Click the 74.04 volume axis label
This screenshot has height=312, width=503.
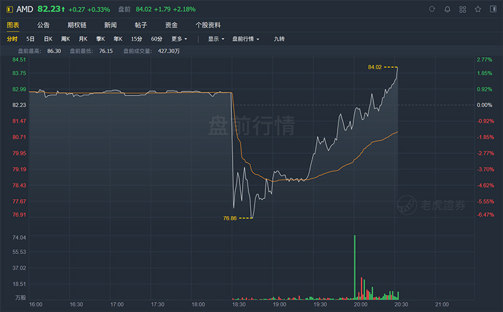[x=19, y=237]
